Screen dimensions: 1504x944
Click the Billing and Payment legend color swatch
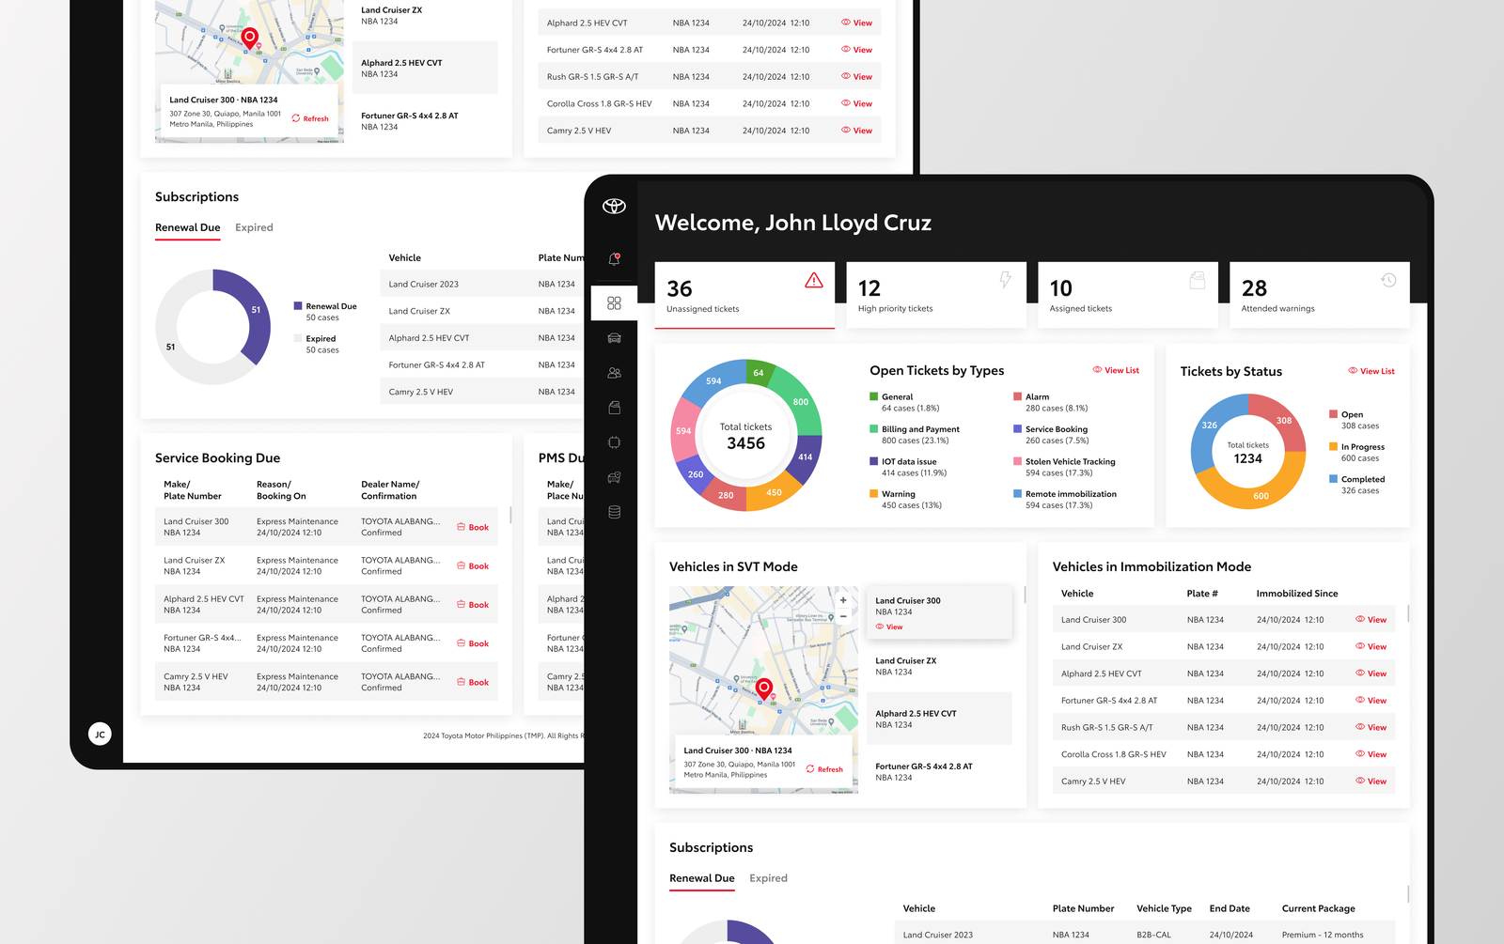[x=874, y=429]
